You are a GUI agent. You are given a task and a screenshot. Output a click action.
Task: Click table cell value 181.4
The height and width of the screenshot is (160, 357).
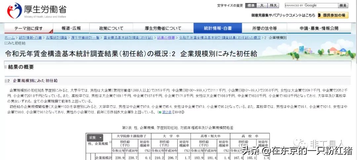tap(212, 157)
